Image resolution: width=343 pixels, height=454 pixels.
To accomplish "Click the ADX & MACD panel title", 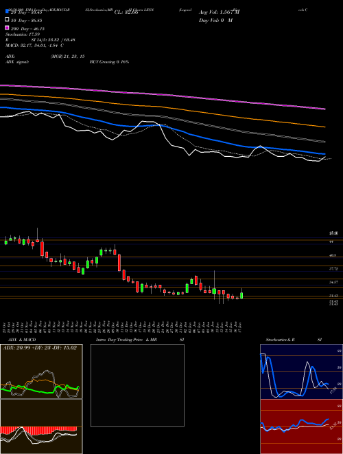I will click(22, 340).
